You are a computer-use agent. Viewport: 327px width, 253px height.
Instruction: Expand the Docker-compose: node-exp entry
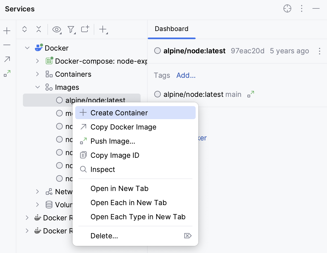point(37,61)
